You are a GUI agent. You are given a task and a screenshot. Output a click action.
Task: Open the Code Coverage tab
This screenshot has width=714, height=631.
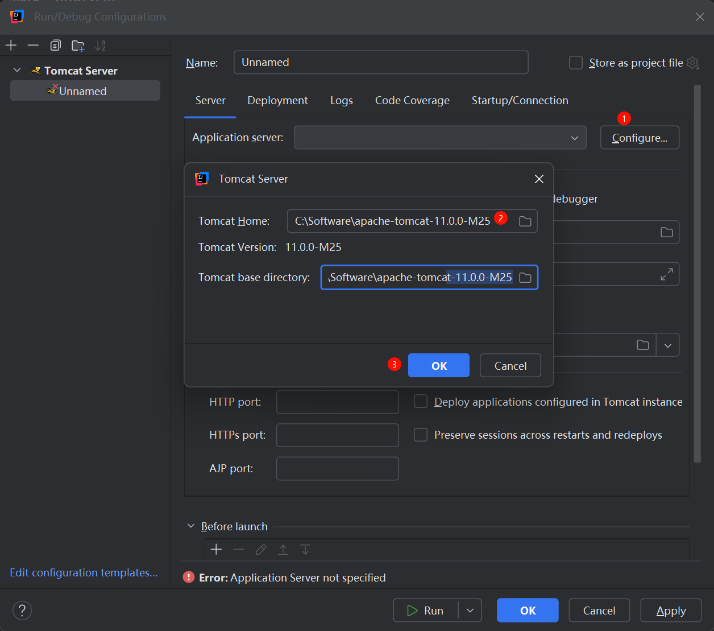tap(412, 100)
